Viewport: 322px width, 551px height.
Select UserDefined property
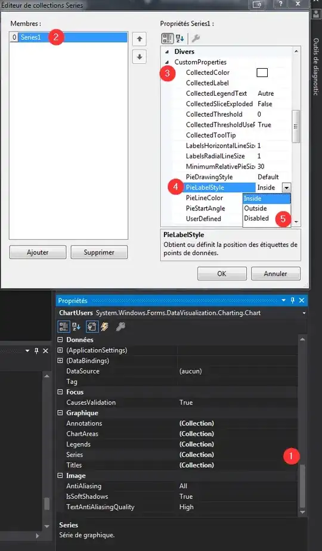pos(203,219)
